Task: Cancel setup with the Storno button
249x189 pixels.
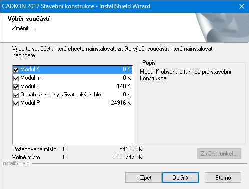Action: [223, 178]
